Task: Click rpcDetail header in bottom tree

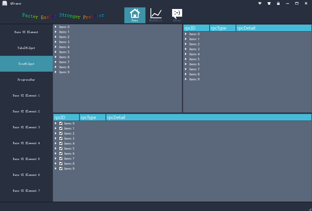Action: [209, 117]
